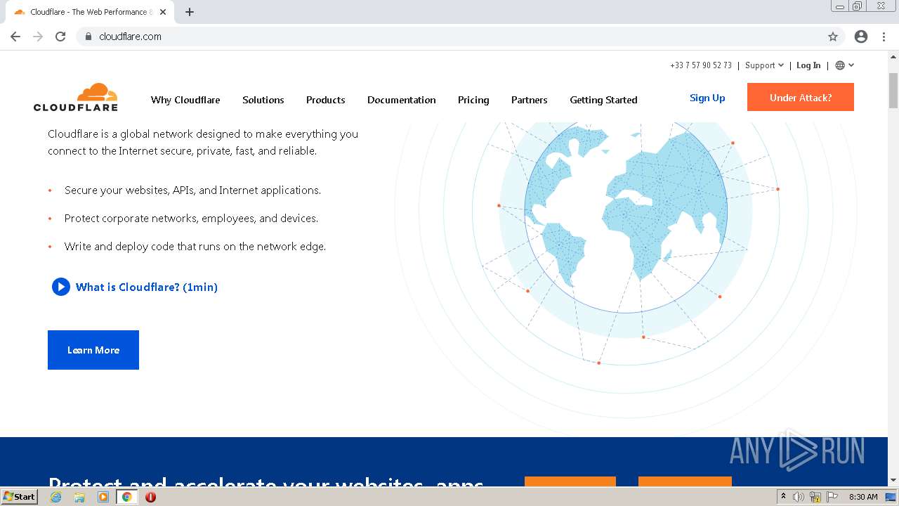Open the Chrome profile avatar icon

tap(861, 37)
